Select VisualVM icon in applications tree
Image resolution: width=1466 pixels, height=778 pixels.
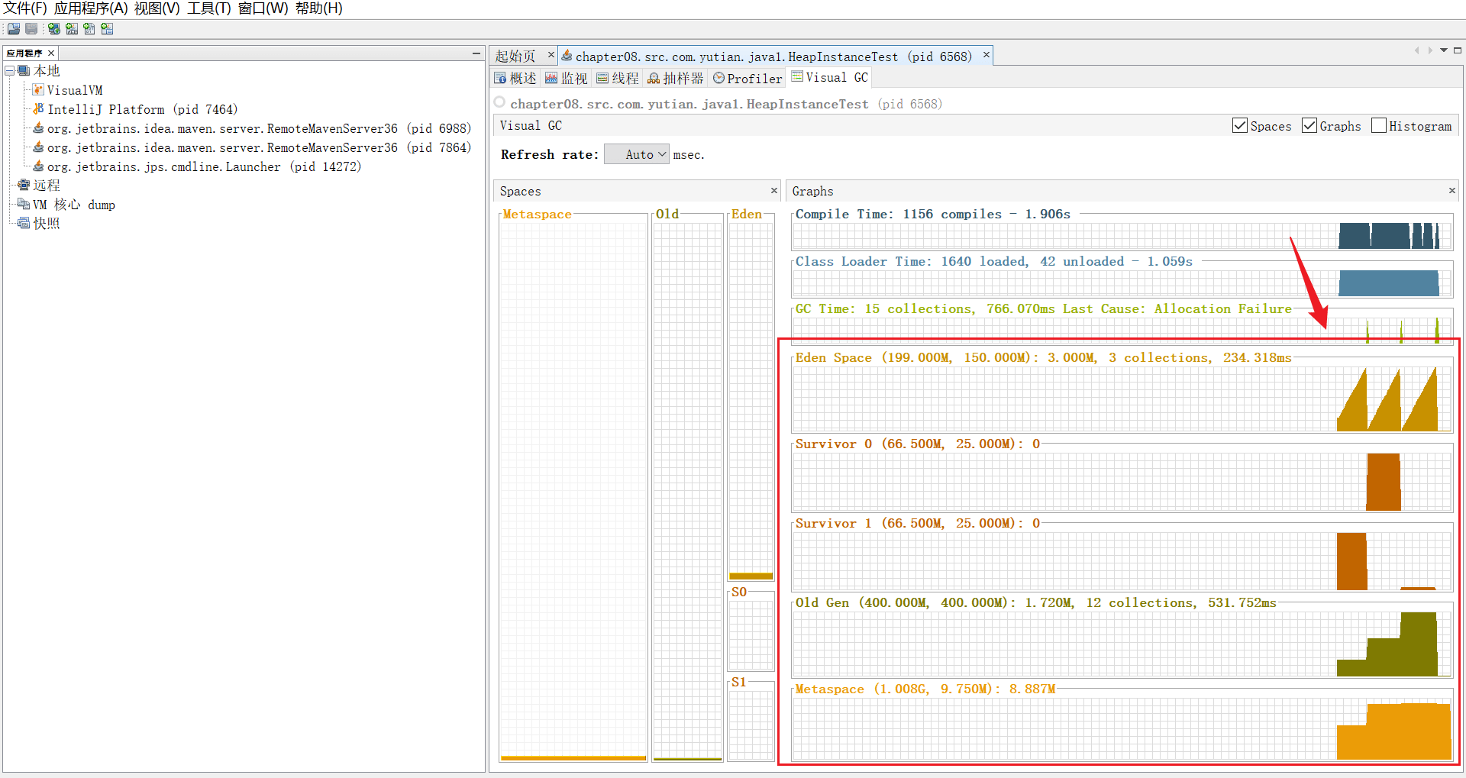point(38,90)
